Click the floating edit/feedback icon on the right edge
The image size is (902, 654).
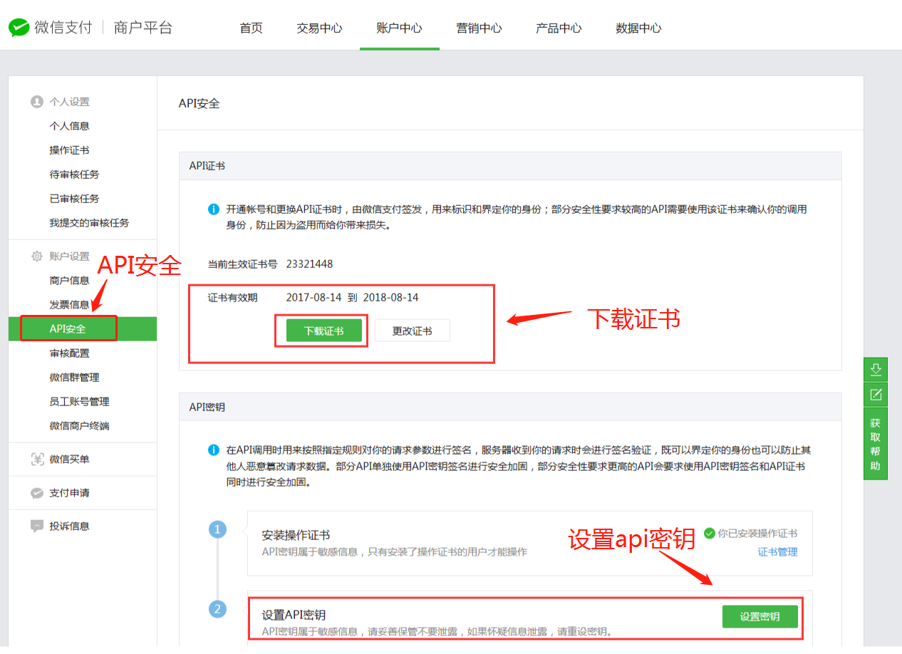coord(876,394)
